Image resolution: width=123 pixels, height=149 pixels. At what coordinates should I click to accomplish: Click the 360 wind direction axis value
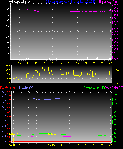8,66
